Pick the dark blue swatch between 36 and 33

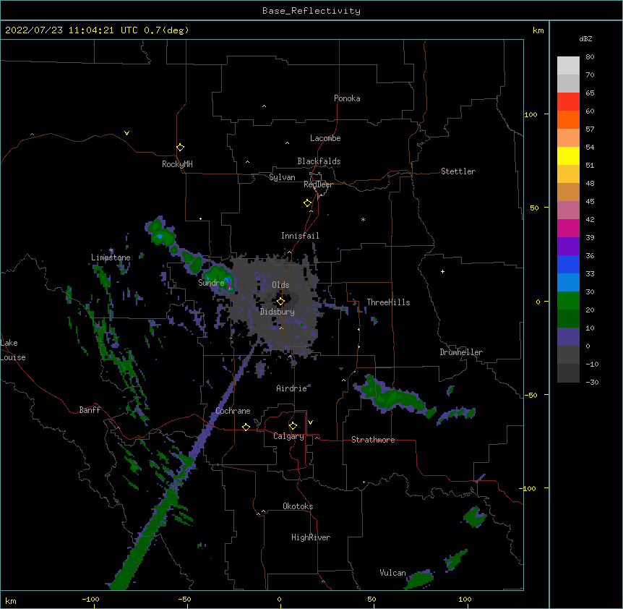coord(568,264)
